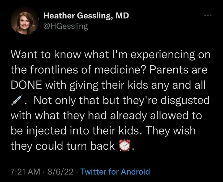Click the display name Heather Gessling, MD

[x=86, y=16]
